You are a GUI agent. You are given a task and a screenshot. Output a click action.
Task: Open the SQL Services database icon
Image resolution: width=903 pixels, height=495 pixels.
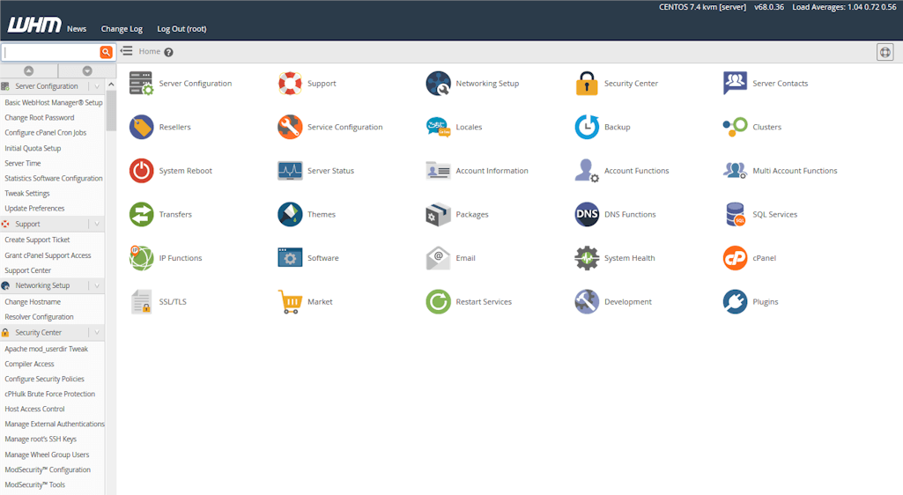(735, 214)
